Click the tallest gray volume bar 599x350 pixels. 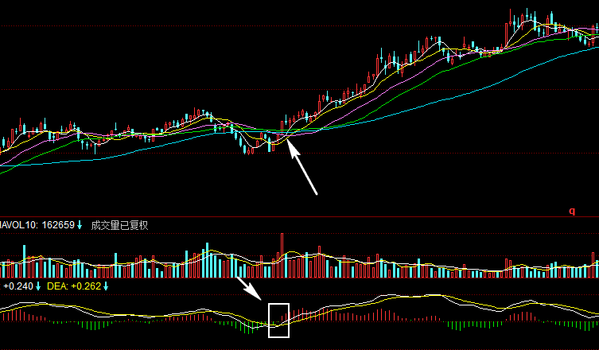point(282,255)
